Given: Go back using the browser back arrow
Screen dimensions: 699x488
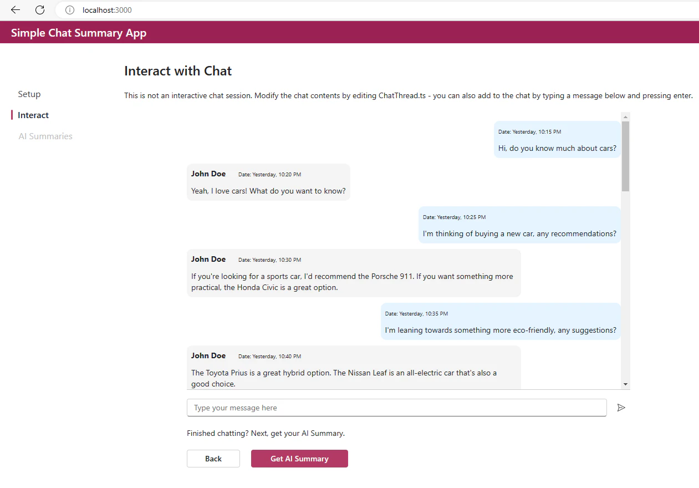Looking at the screenshot, I should (16, 10).
